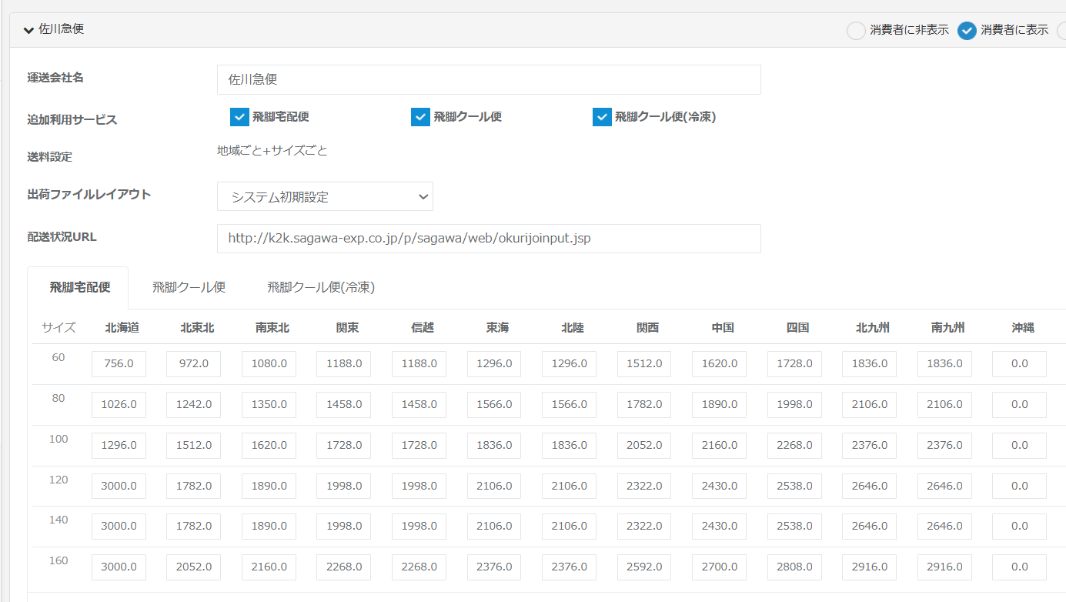
Task: Click 南九州 size 160 rate field
Action: [944, 567]
